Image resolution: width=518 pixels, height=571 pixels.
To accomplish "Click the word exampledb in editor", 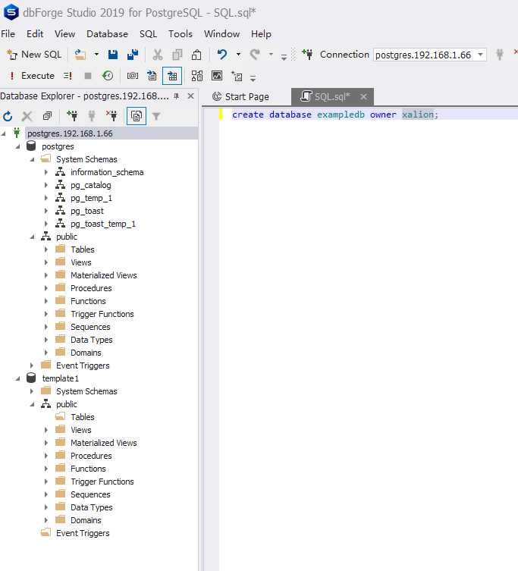I will 341,115.
